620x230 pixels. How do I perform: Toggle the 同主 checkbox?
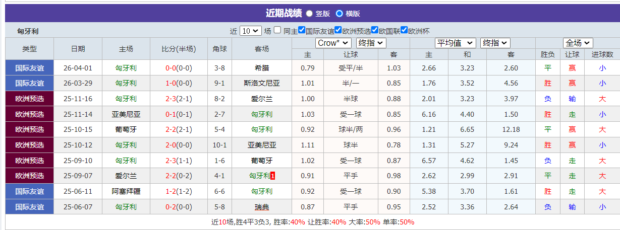point(277,30)
